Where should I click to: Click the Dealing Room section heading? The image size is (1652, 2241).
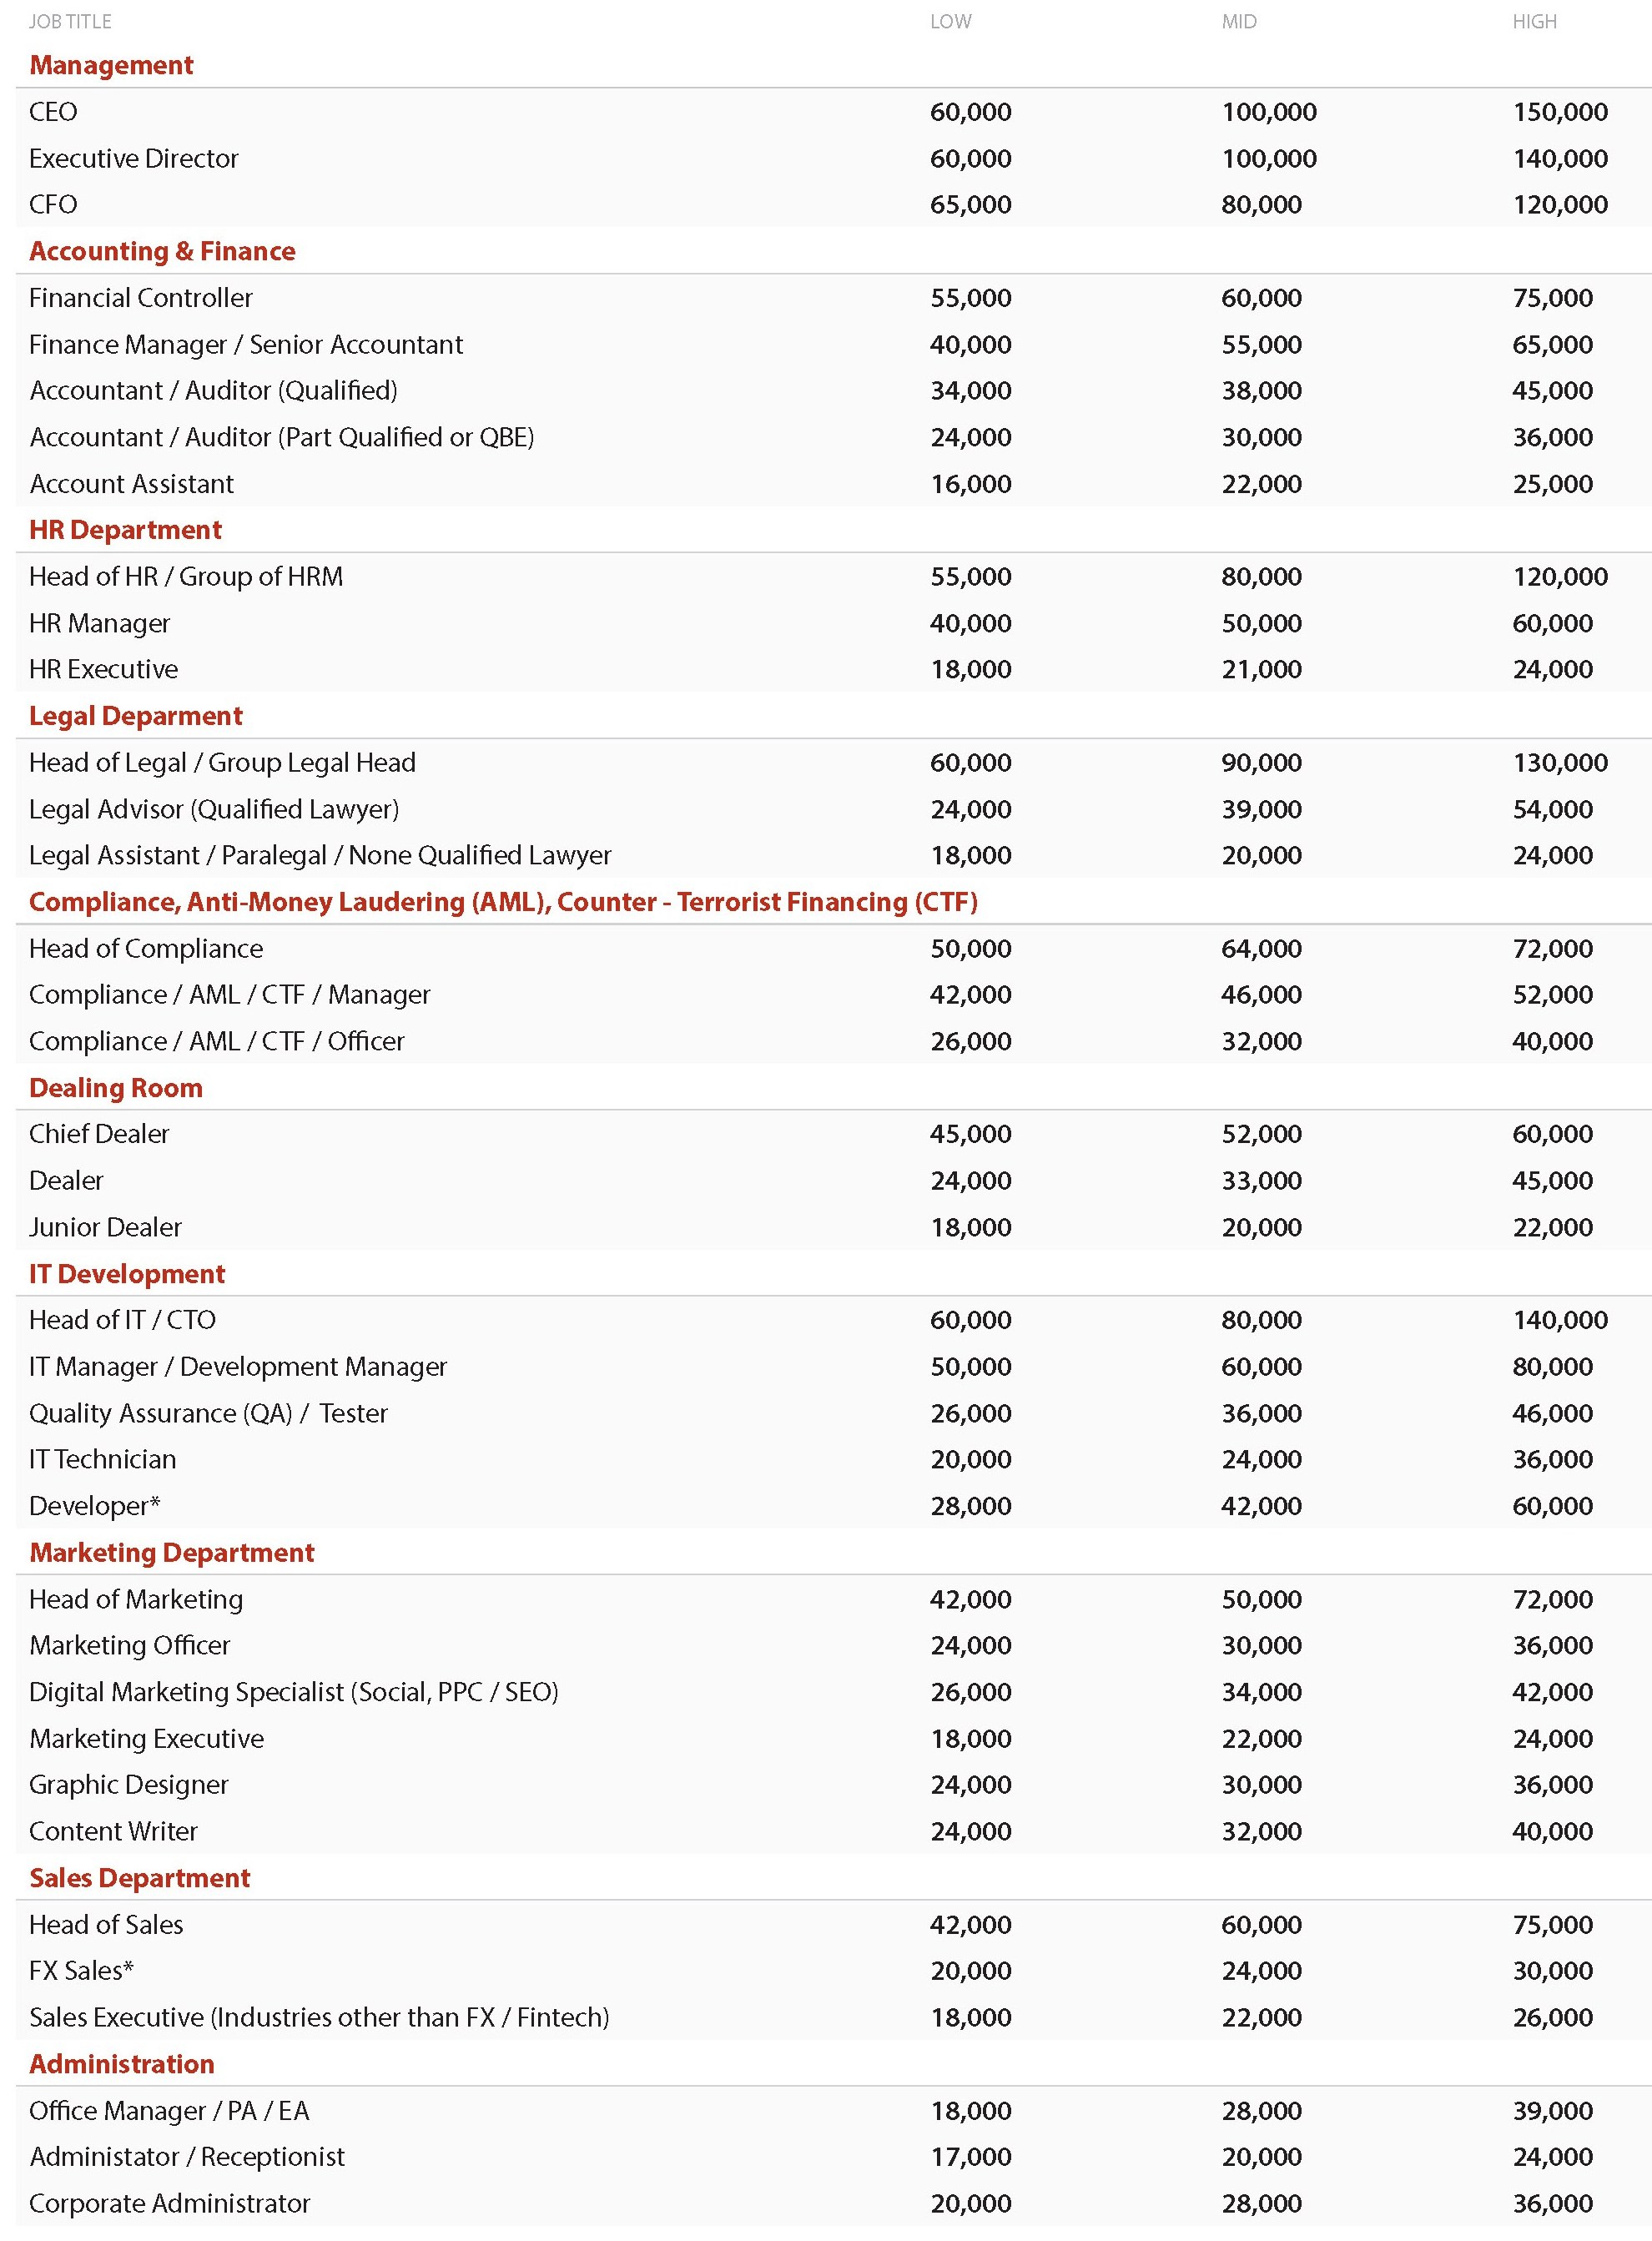116,1088
